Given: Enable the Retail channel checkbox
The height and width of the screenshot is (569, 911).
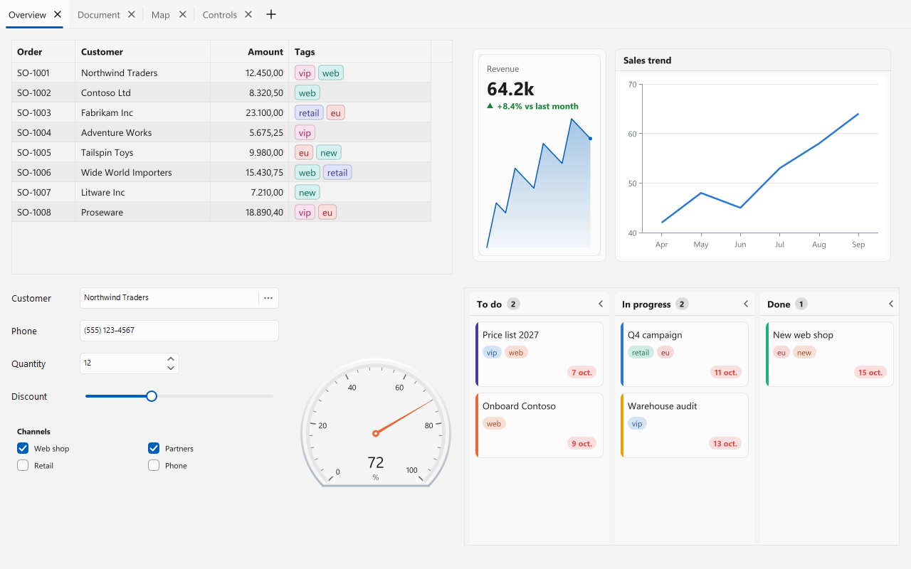Looking at the screenshot, I should [23, 465].
